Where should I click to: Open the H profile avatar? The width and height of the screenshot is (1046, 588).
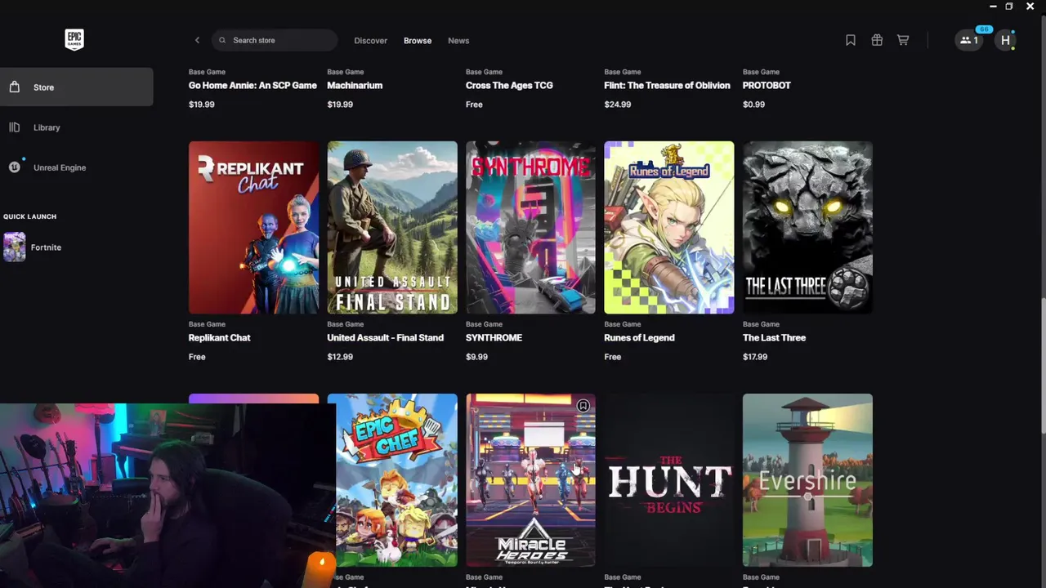(x=1005, y=40)
